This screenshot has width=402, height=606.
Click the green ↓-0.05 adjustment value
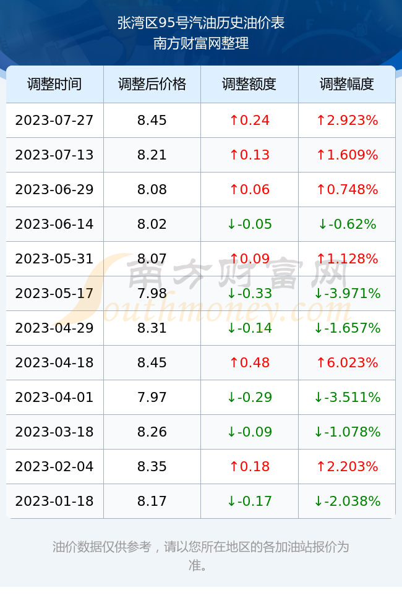(249, 224)
